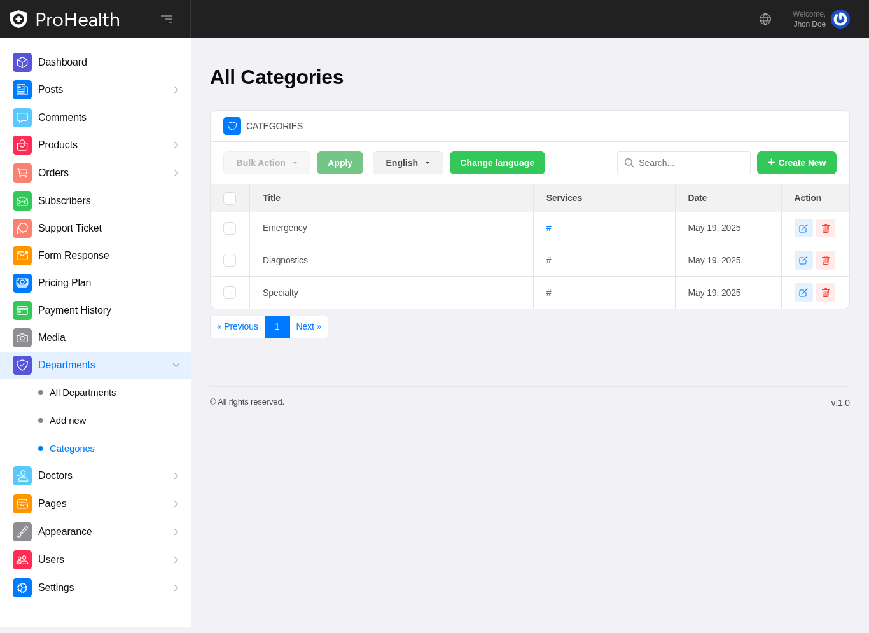Collapse sidebar using the hamburger menu icon
This screenshot has width=869, height=633.
167,19
